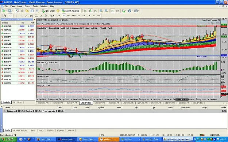Image resolution: width=228 pixels, height=142 pixels.
Task: Open the File menu
Action: pos(6,7)
